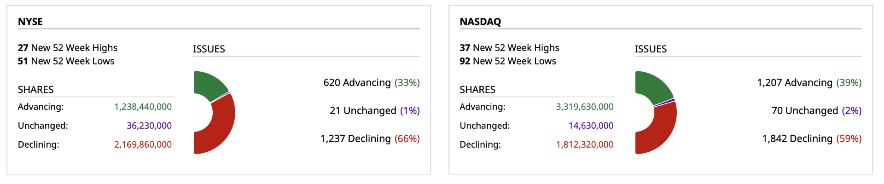This screenshot has height=184, width=884.
Task: Select the 70 Unchanged (2%) issues label
Action: point(816,111)
